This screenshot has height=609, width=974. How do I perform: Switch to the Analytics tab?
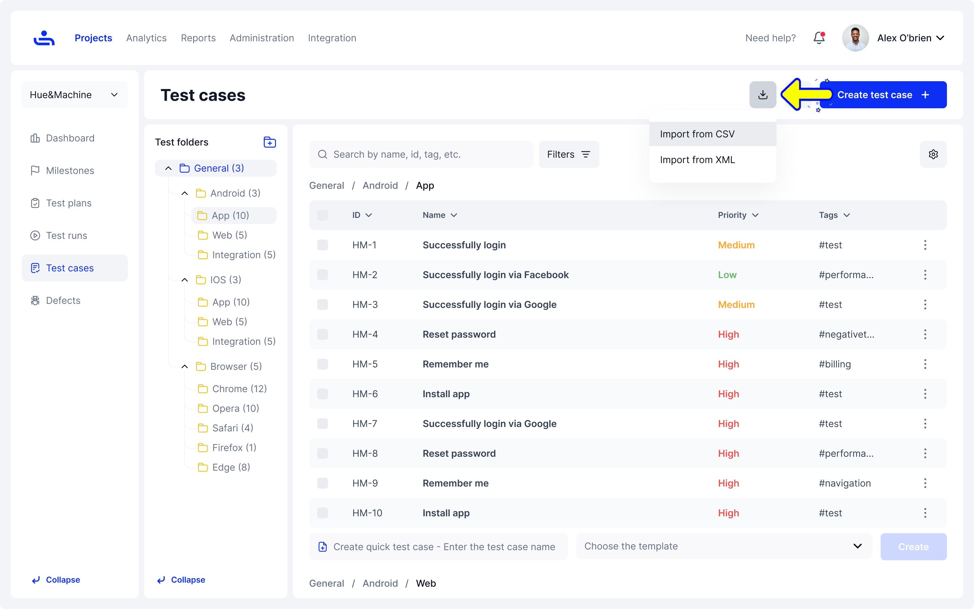tap(146, 38)
